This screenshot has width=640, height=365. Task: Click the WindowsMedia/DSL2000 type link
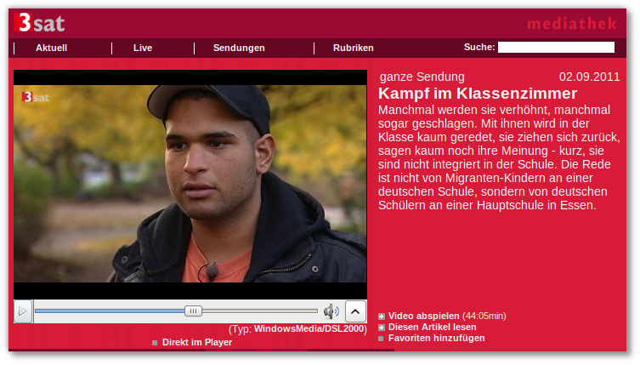(x=309, y=328)
